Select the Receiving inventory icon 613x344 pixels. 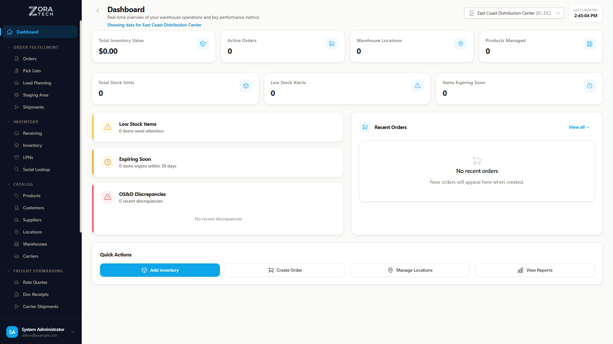[x=17, y=133]
